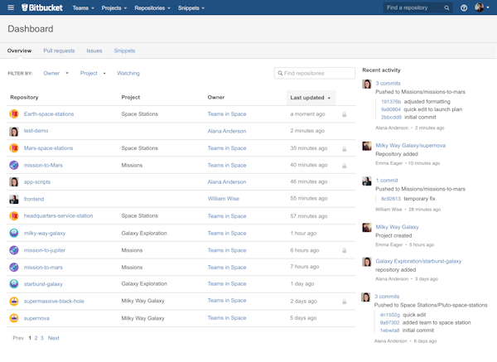Click the frontend repository avatar

tap(13, 199)
